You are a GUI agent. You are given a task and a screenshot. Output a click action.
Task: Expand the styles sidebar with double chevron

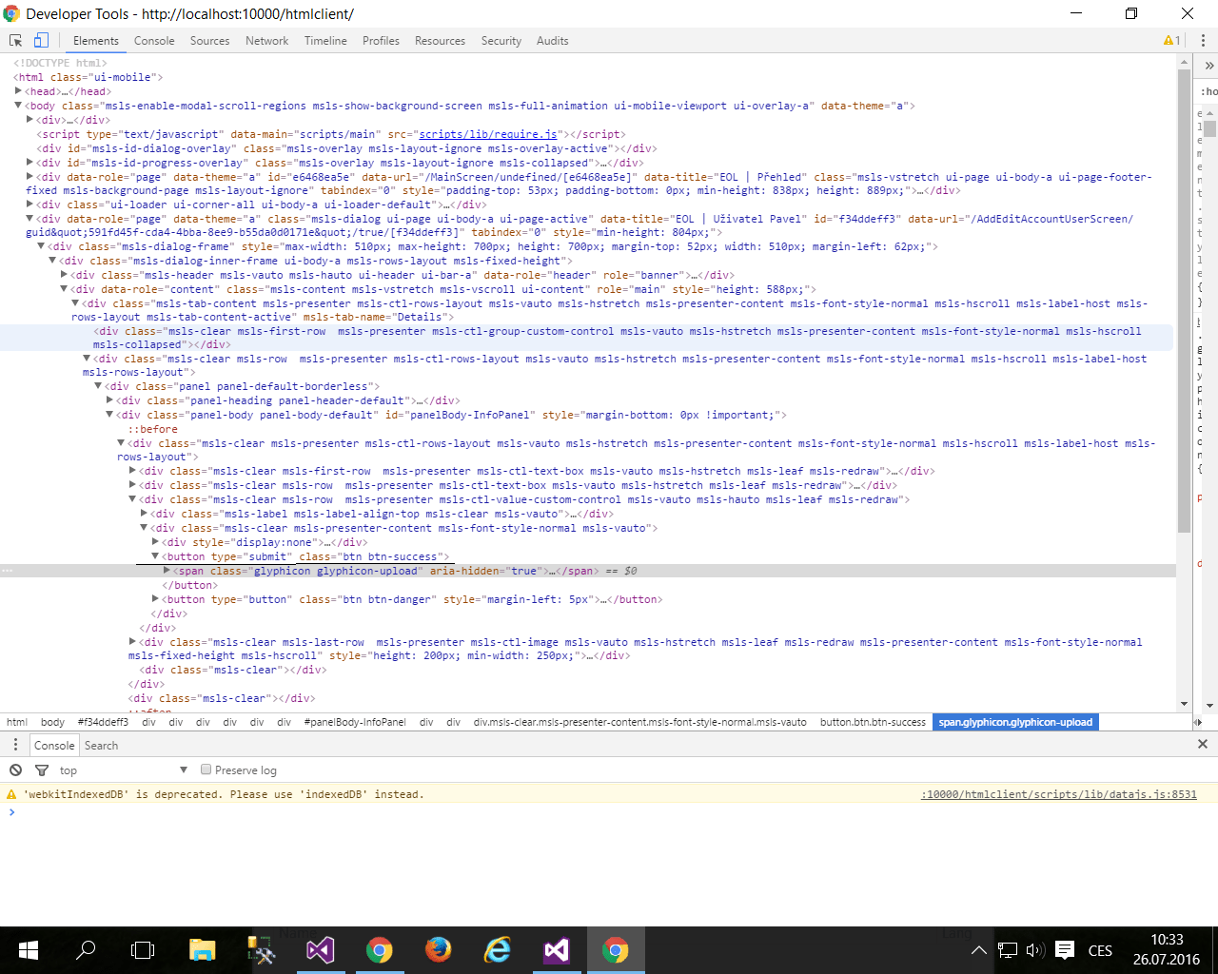point(1209,66)
